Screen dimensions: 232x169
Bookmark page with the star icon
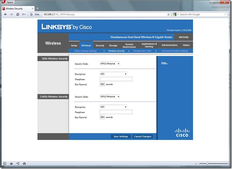[168, 15]
